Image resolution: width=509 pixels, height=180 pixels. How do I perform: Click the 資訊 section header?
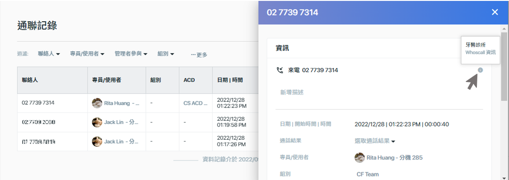pyautogui.click(x=282, y=48)
